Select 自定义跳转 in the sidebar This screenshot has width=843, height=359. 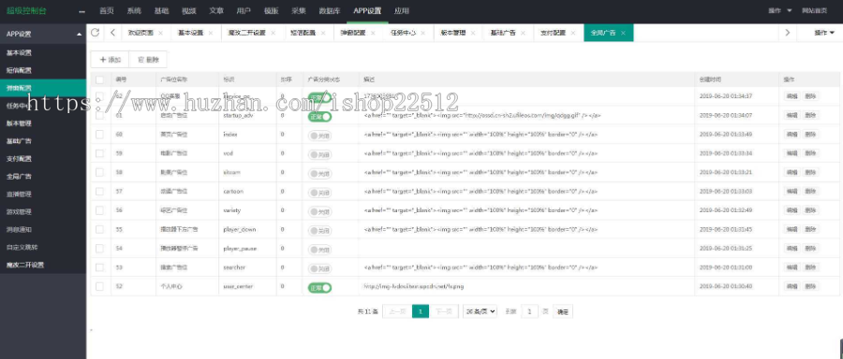pyautogui.click(x=43, y=247)
